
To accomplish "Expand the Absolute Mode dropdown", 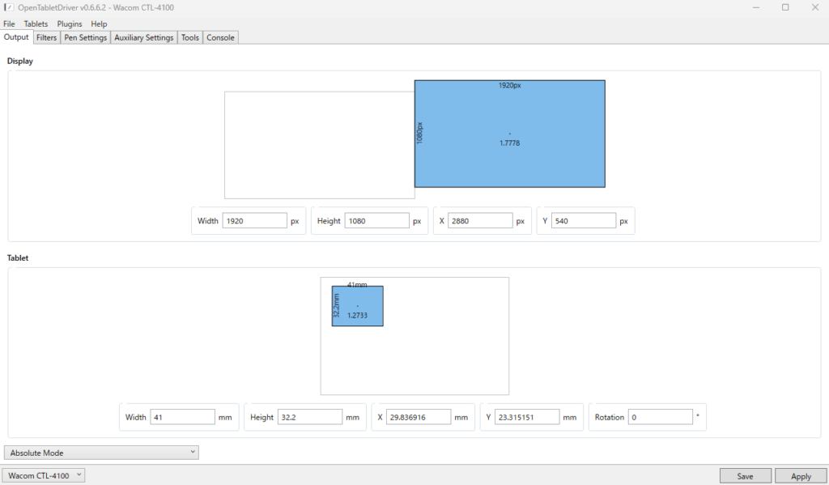I will tap(101, 453).
